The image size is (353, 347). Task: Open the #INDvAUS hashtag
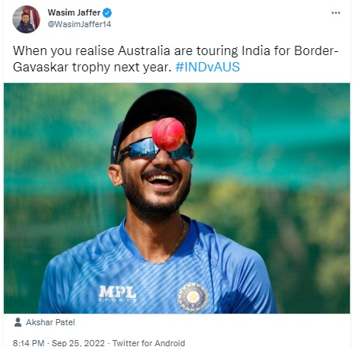[x=208, y=67]
